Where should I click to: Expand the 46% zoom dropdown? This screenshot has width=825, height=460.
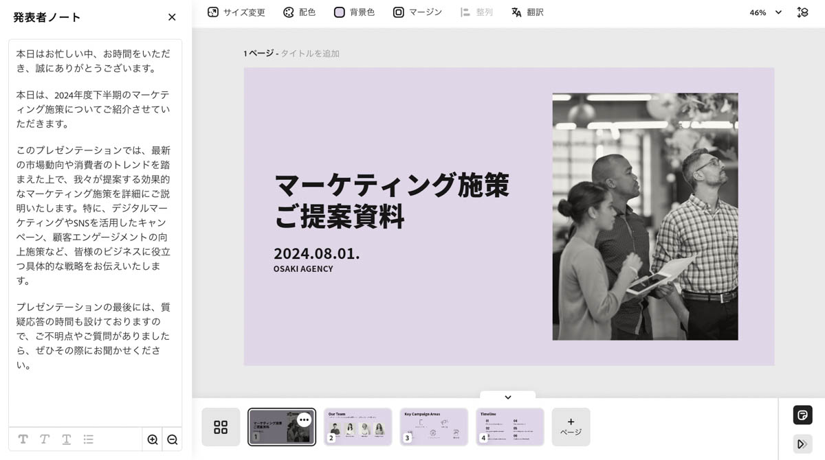pos(766,12)
